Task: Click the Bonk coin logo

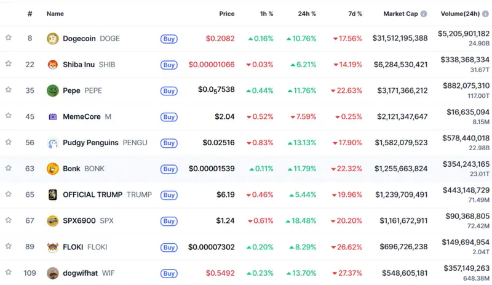Action: (53, 169)
